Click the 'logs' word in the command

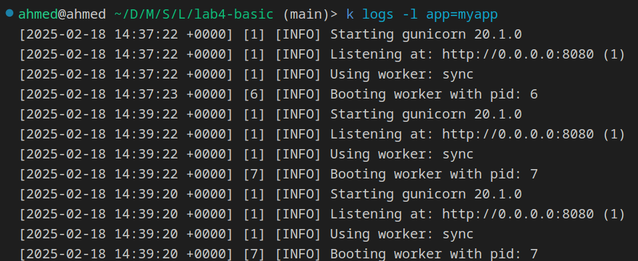(x=377, y=15)
